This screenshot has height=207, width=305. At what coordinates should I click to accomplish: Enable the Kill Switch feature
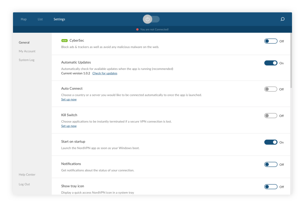pyautogui.click(x=270, y=116)
